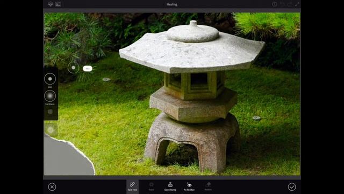Confirm healing with the checkmark button
The image size is (344, 194).
(x=292, y=187)
